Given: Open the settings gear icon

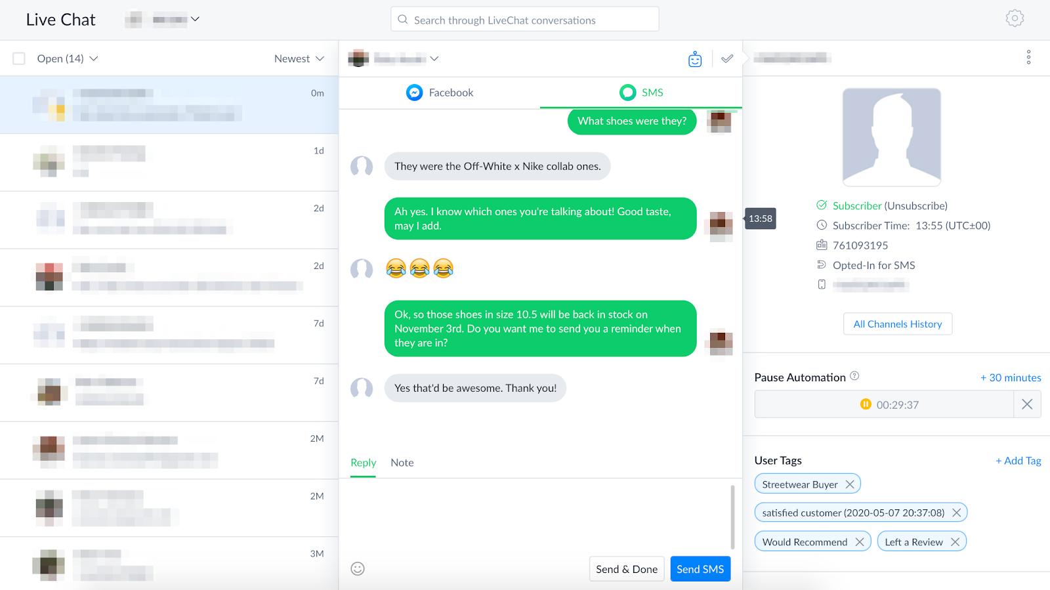Looking at the screenshot, I should pyautogui.click(x=1015, y=18).
